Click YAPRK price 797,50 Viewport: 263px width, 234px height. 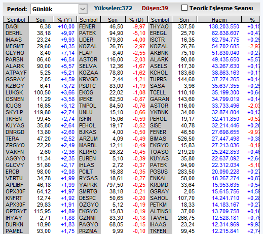click(x=115, y=185)
